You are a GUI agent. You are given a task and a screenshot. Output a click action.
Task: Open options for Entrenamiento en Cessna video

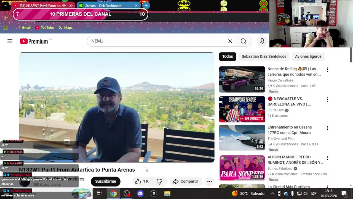(327, 128)
